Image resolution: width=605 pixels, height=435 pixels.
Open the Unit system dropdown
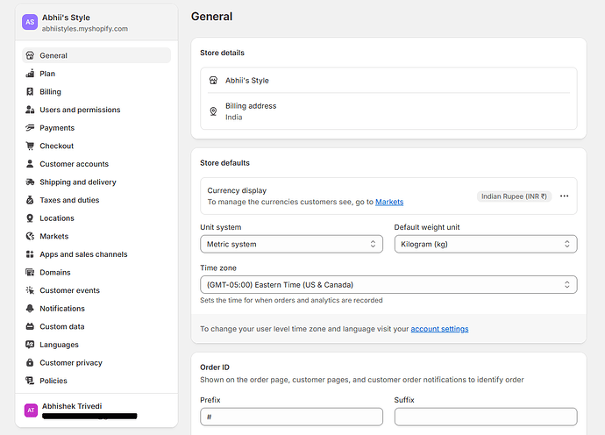click(x=291, y=244)
